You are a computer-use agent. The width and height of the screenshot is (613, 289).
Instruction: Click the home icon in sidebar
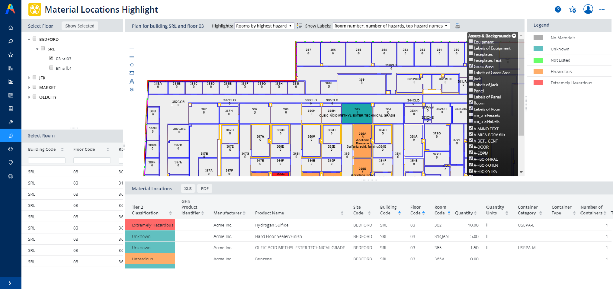11,28
